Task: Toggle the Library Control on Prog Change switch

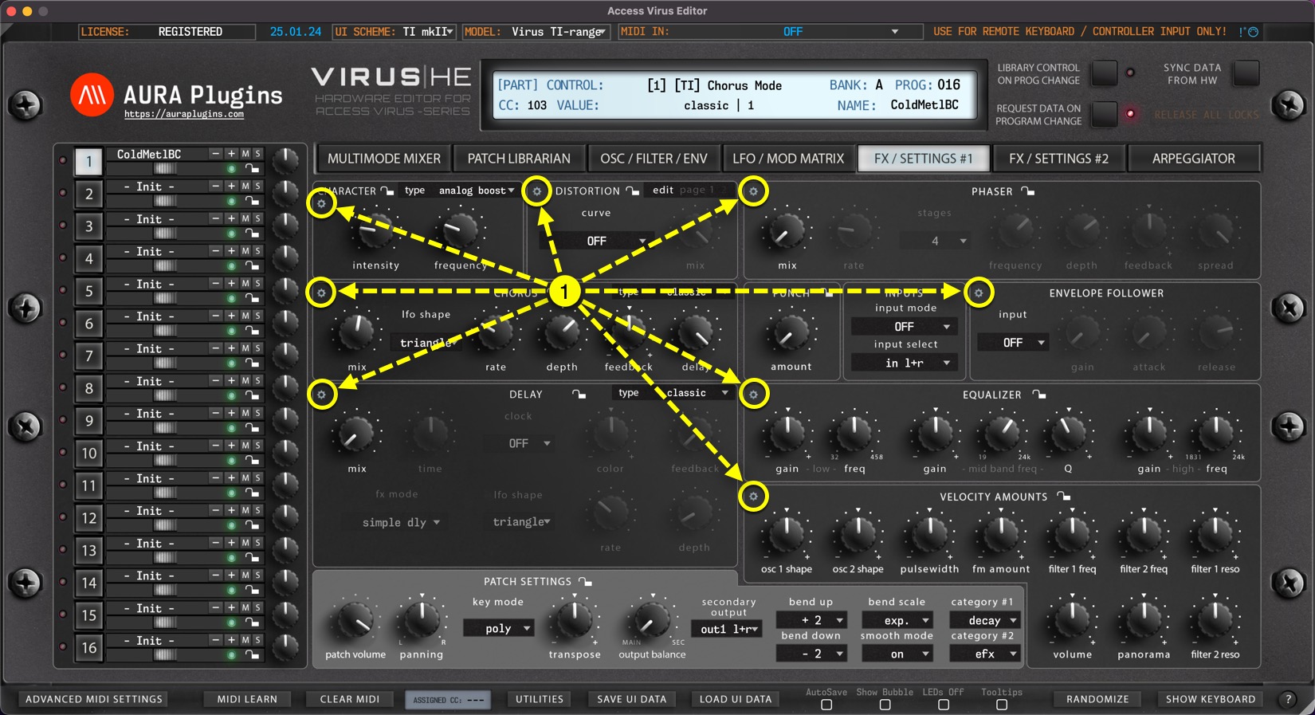Action: (1104, 73)
